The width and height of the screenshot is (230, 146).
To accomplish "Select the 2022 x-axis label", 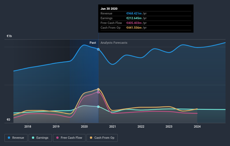I will pos(141,126).
